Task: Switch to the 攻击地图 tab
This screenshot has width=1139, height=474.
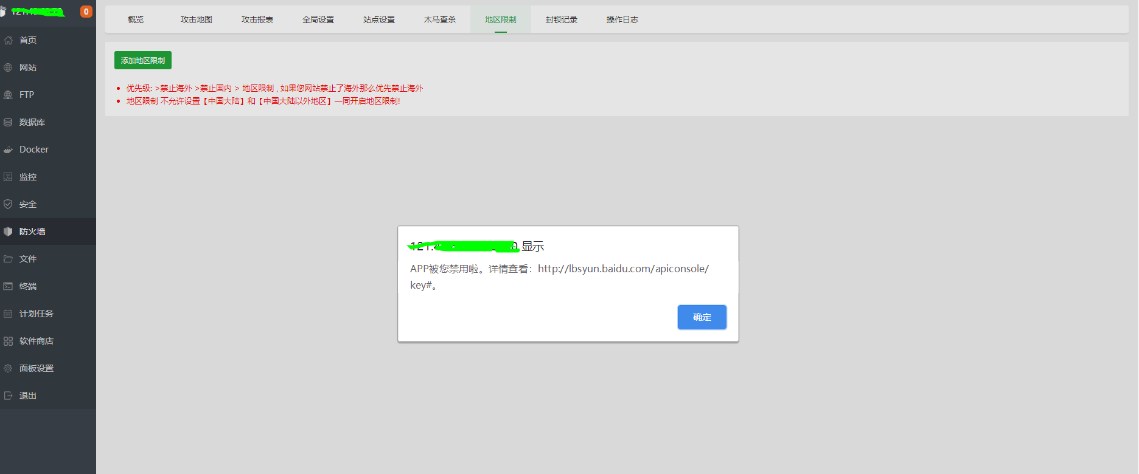Action: (x=197, y=19)
